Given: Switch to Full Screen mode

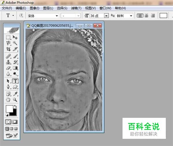Looking at the screenshot, I should pyautogui.click(x=16, y=129).
